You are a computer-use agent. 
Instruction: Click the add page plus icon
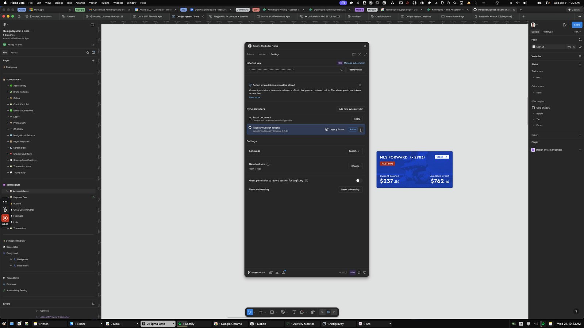click(93, 60)
